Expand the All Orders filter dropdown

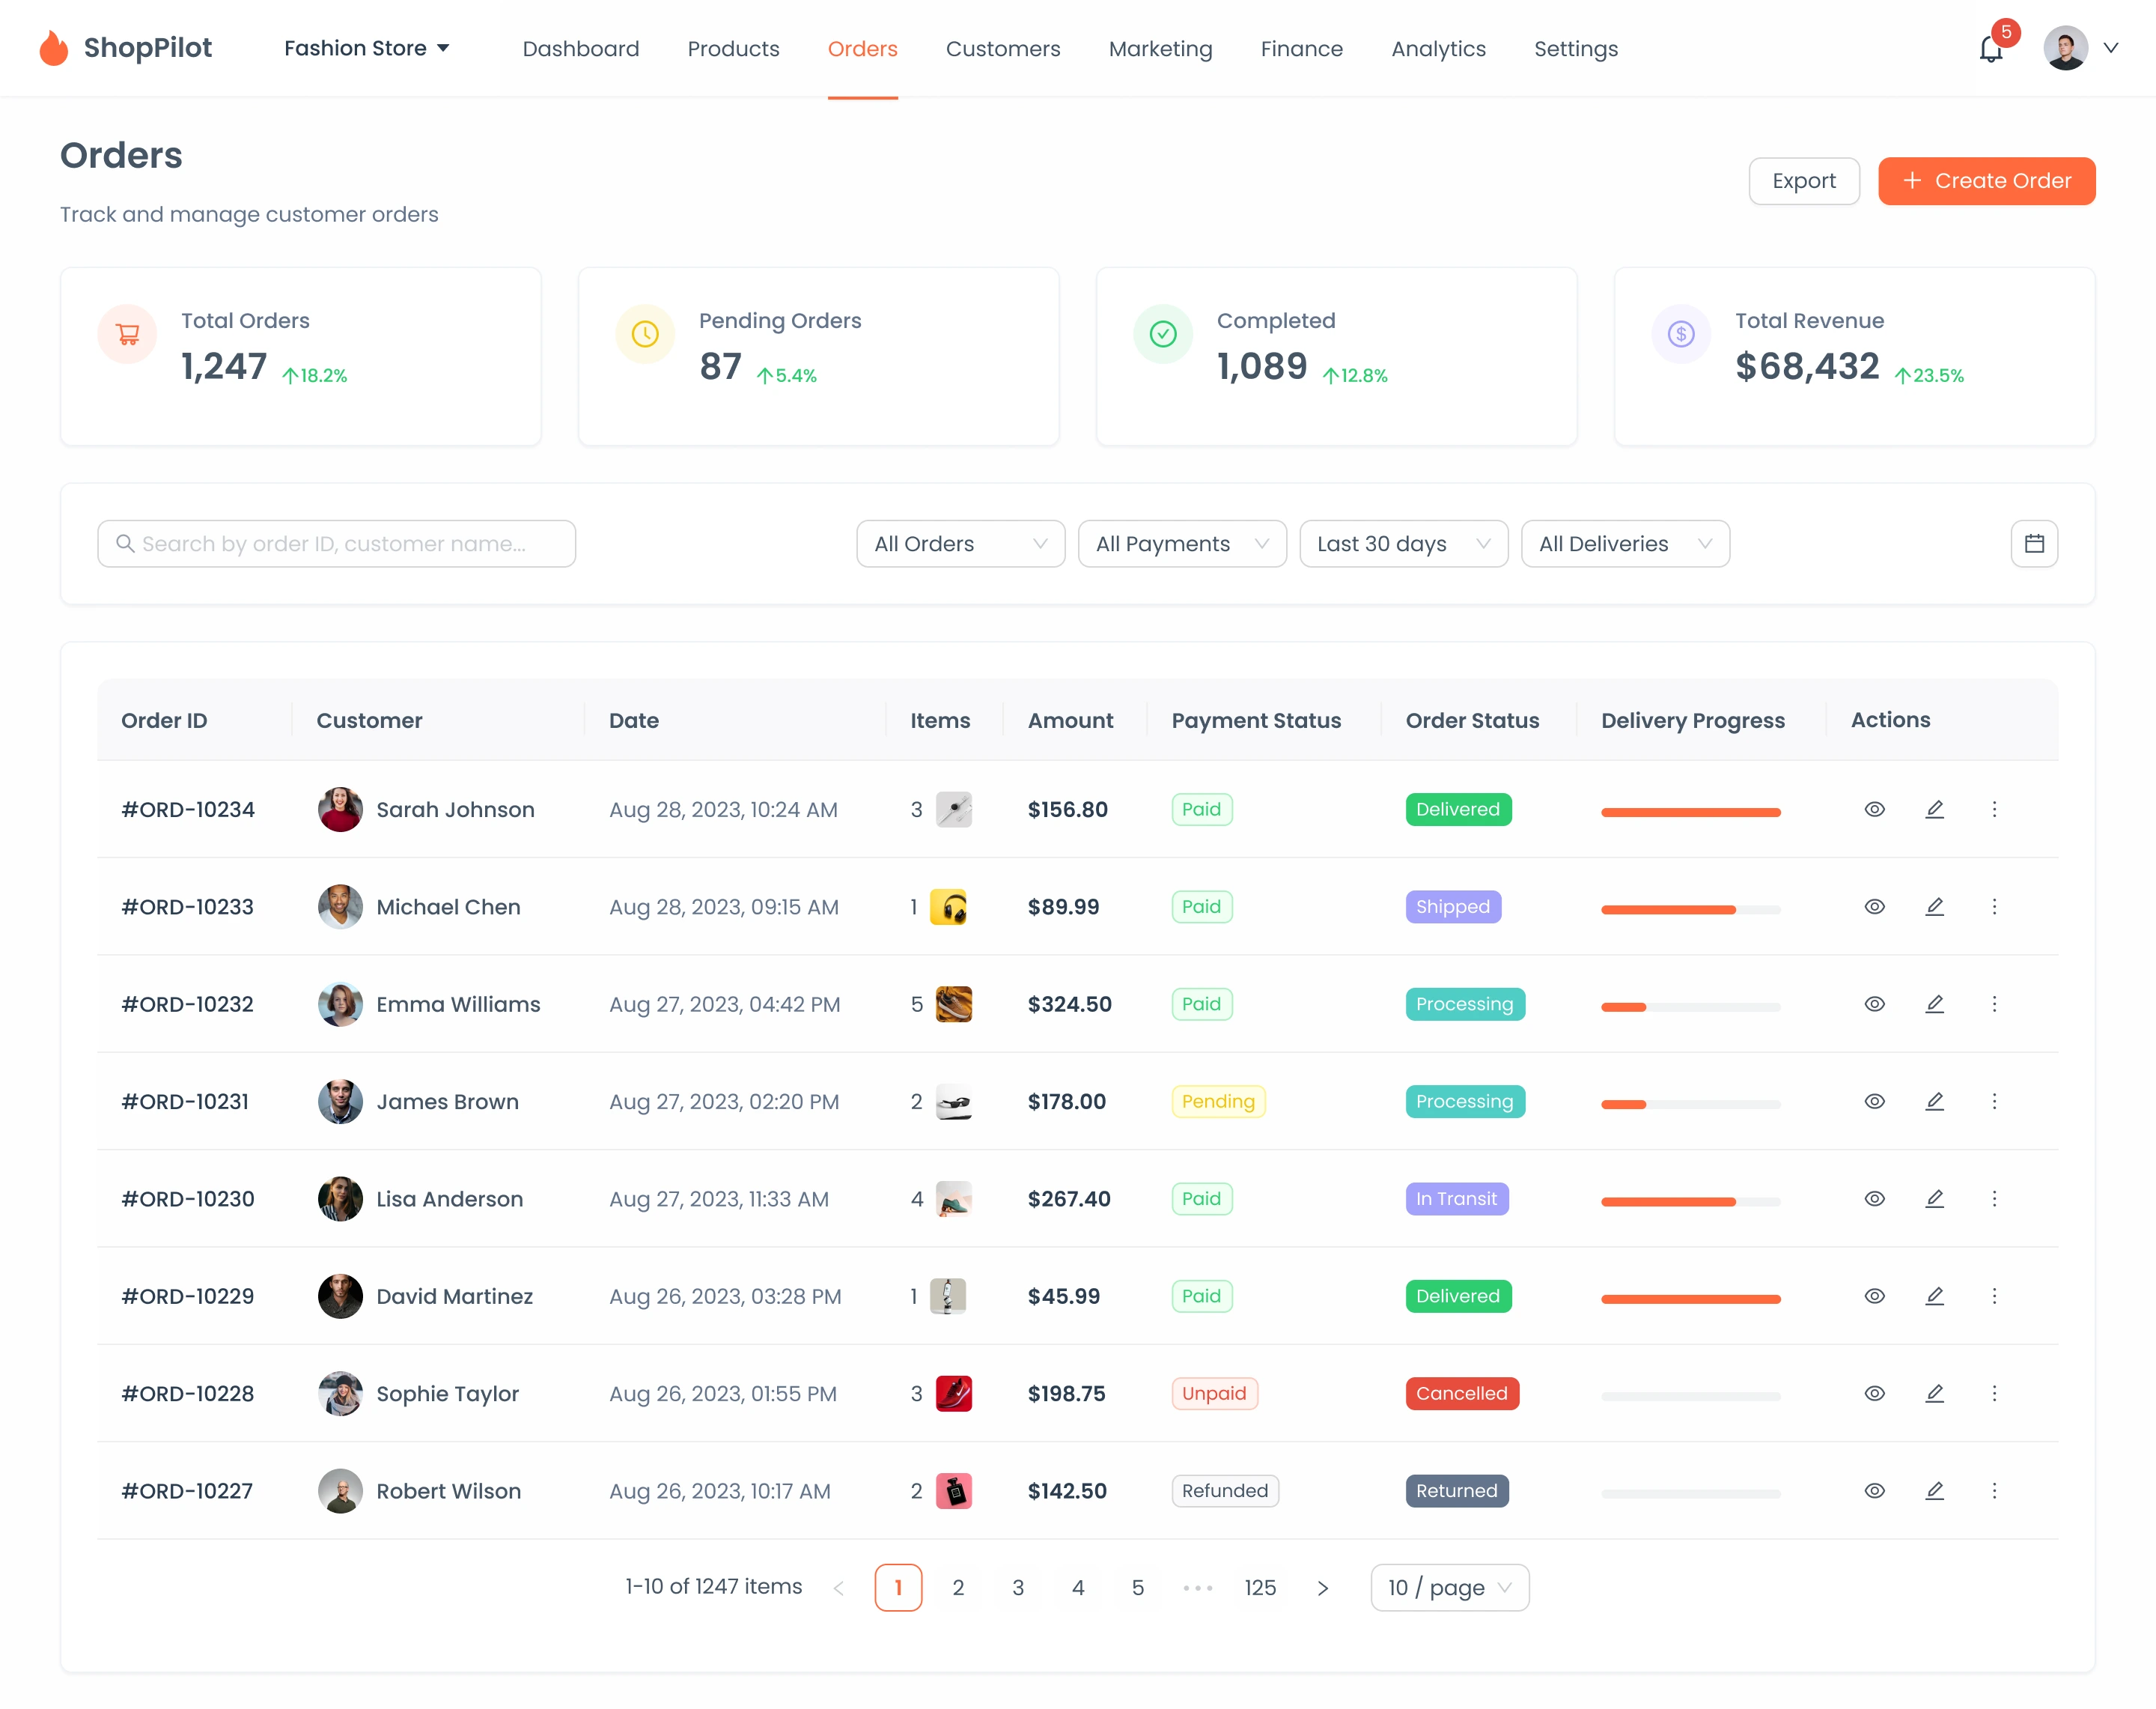[x=960, y=543]
